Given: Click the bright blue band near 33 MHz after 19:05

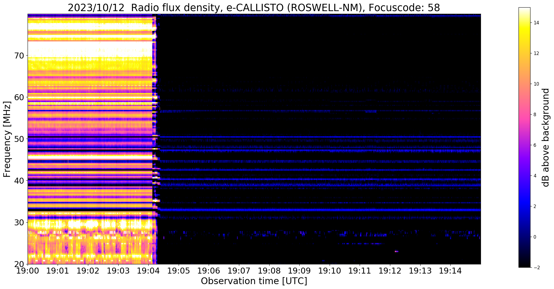Looking at the screenshot, I should coord(320,210).
